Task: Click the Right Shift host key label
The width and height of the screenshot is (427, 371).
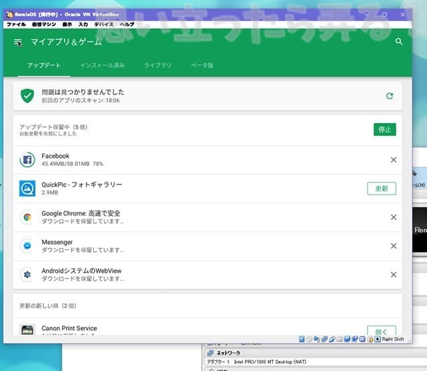Action: (x=393, y=339)
